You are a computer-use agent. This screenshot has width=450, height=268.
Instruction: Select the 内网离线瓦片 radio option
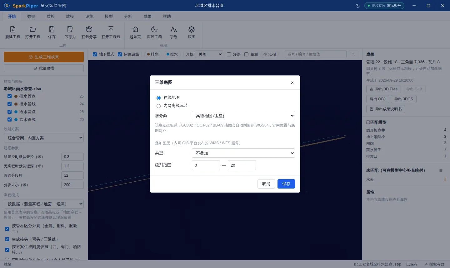(x=158, y=106)
